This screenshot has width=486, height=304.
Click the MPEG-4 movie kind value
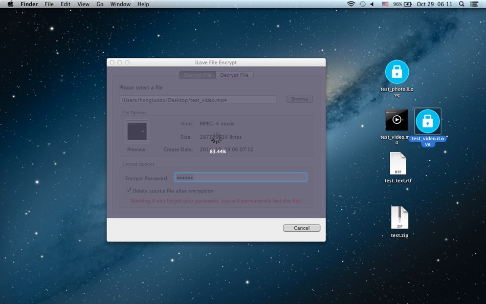click(217, 123)
